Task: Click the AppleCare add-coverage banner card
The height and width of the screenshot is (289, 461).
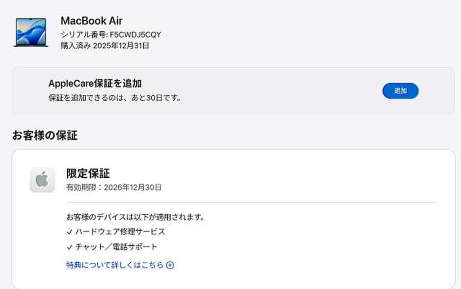Action: [x=233, y=91]
